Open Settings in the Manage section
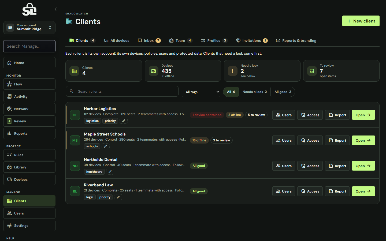 [x=29, y=225]
